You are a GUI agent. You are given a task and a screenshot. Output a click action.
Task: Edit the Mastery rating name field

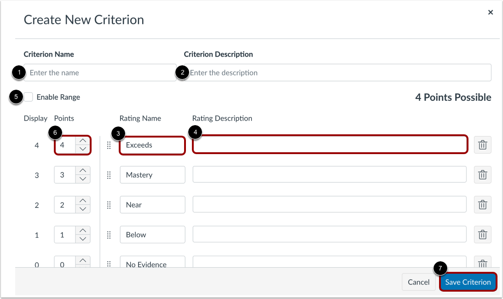152,175
